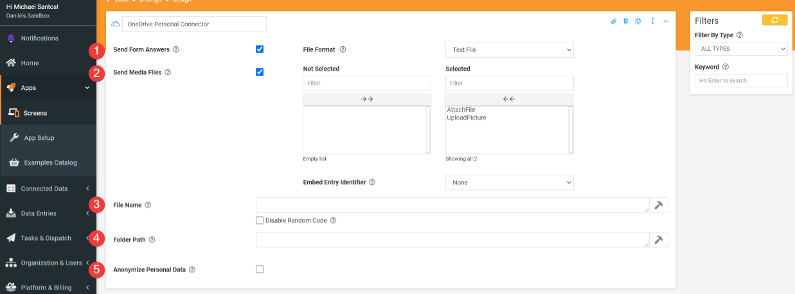Image resolution: width=795 pixels, height=294 pixels.
Task: Check Anonymize Personal Data checkbox
Action: (x=260, y=270)
